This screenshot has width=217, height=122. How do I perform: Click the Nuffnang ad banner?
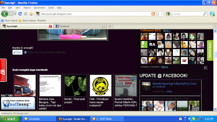[x=18, y=103]
